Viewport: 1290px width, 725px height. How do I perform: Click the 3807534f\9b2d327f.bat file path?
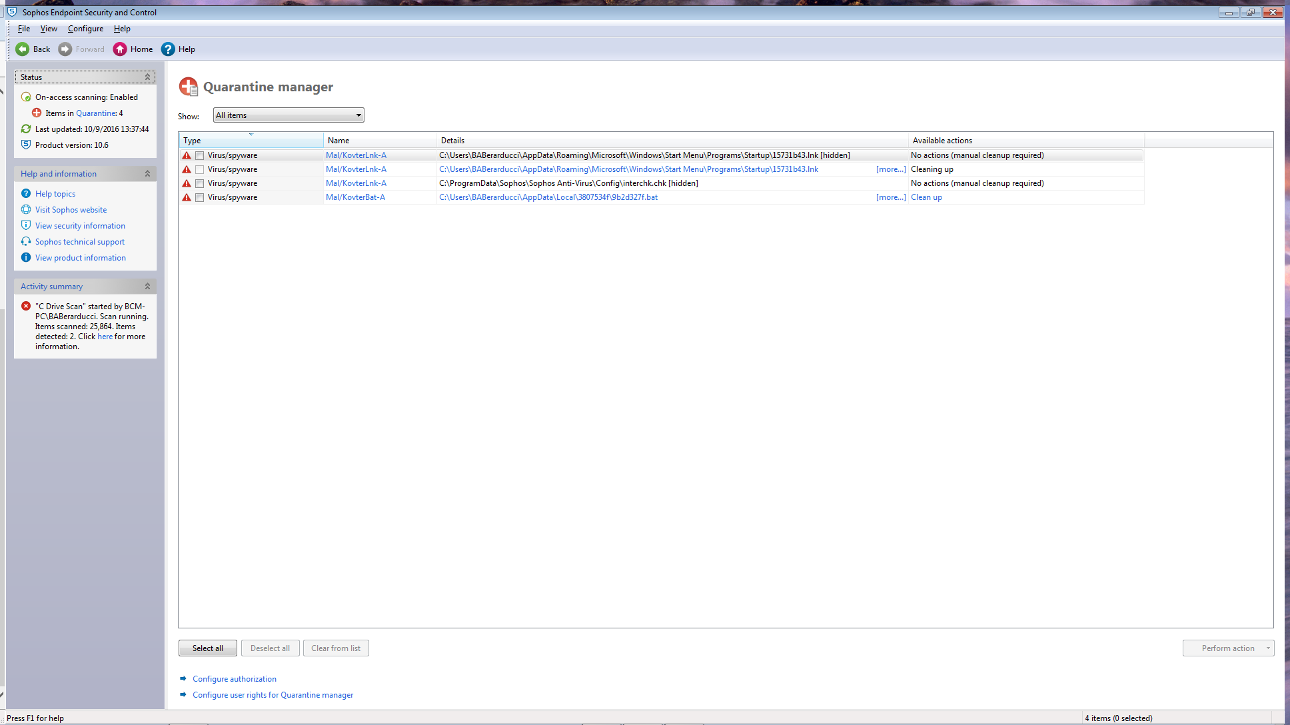tap(548, 197)
